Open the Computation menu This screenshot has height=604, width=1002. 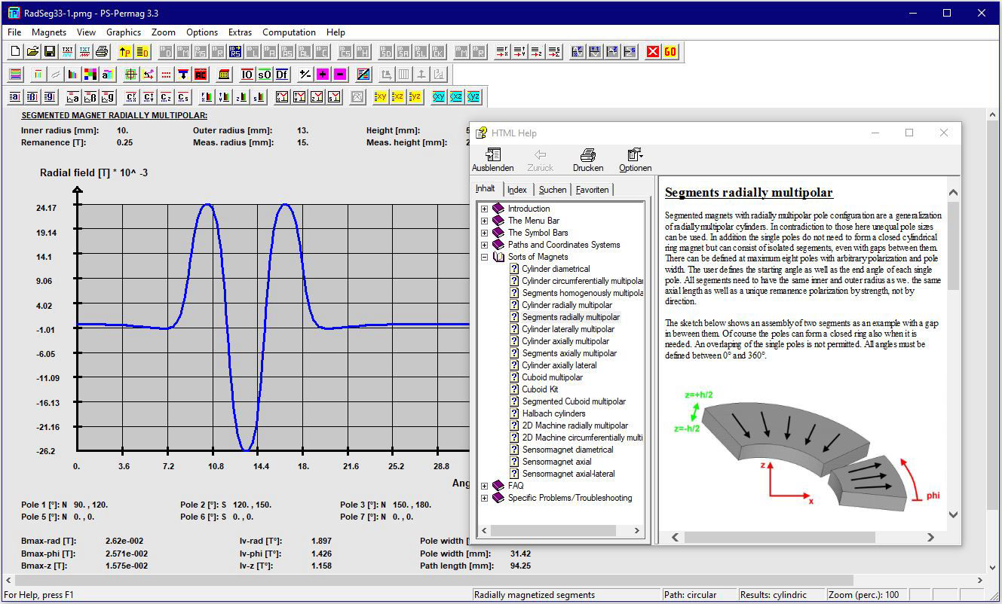click(x=289, y=32)
